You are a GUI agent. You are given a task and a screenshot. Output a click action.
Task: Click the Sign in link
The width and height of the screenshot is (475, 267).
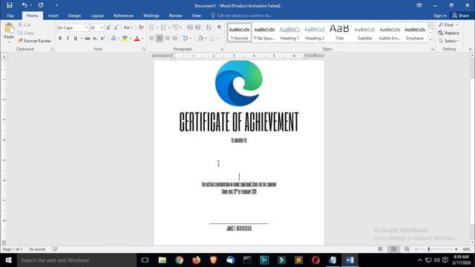pos(439,16)
